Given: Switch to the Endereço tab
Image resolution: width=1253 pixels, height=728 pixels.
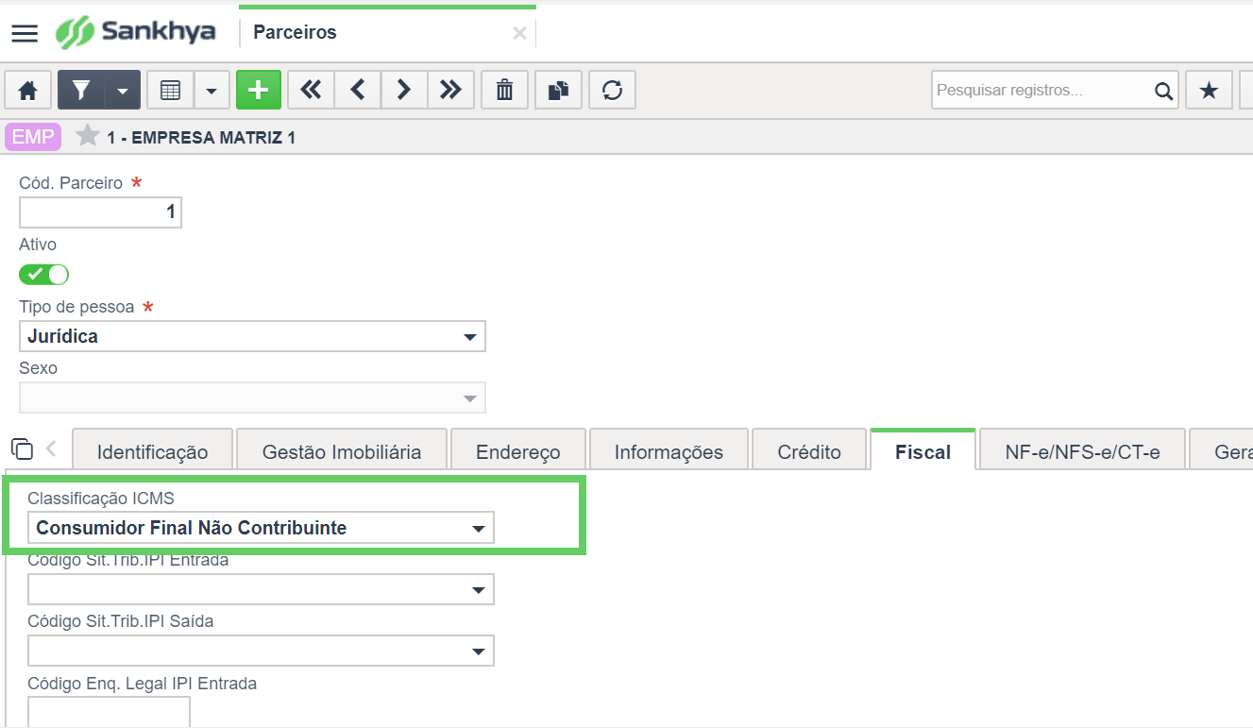Looking at the screenshot, I should pyautogui.click(x=518, y=451).
